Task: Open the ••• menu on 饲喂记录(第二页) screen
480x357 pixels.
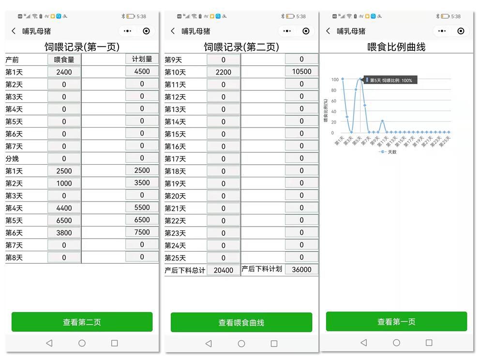Action: tap(287, 31)
